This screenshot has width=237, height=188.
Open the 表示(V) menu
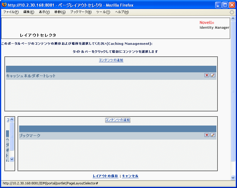pyautogui.click(x=44, y=12)
